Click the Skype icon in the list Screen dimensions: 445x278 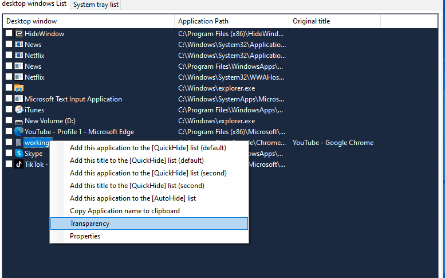point(19,154)
